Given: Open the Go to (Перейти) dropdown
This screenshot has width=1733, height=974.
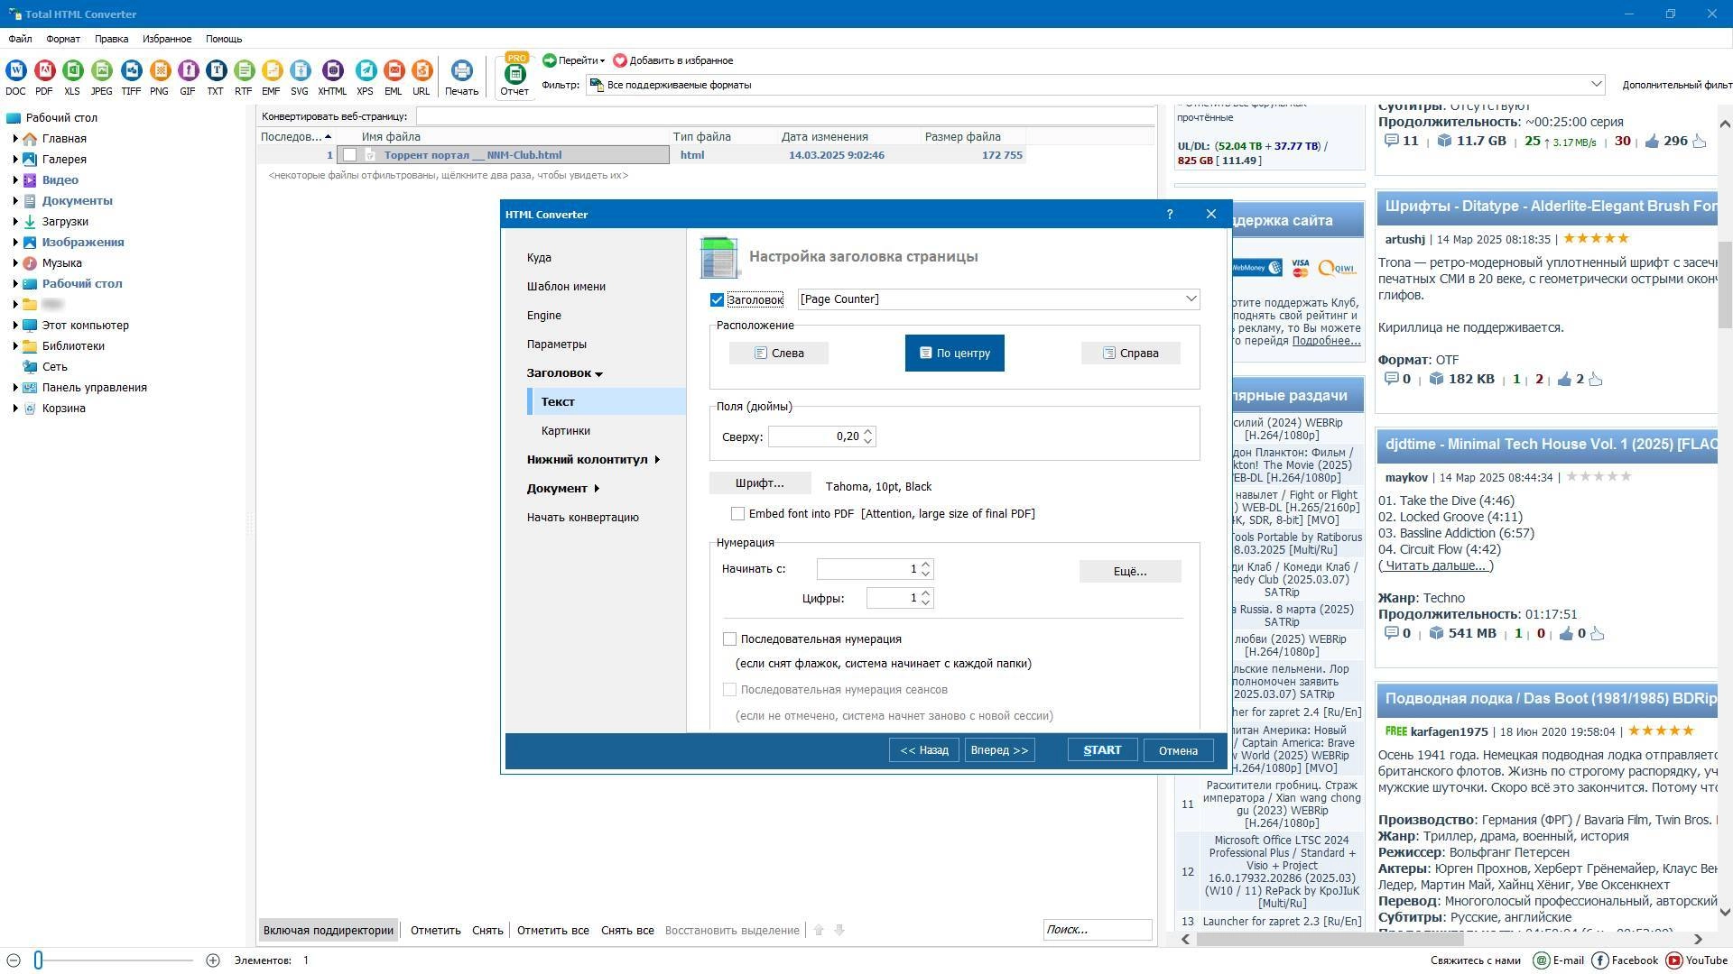Looking at the screenshot, I should coord(574,60).
